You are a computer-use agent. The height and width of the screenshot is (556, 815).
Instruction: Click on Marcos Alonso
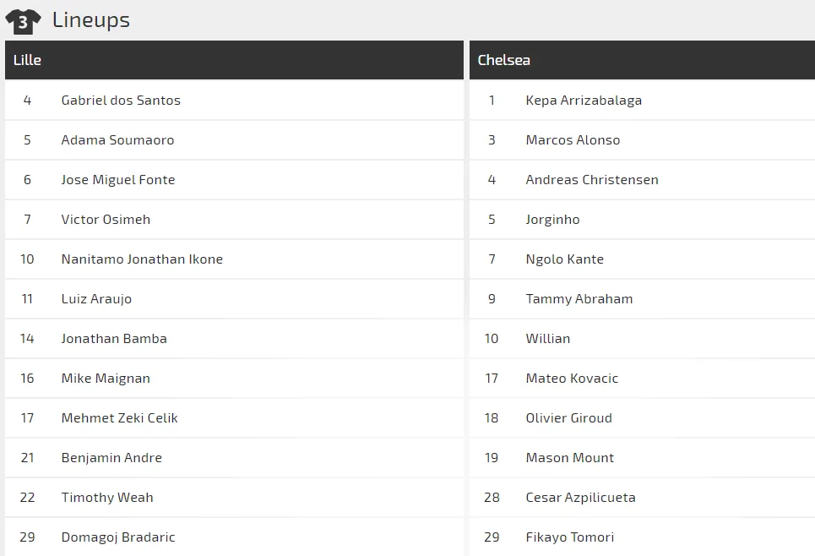(573, 140)
